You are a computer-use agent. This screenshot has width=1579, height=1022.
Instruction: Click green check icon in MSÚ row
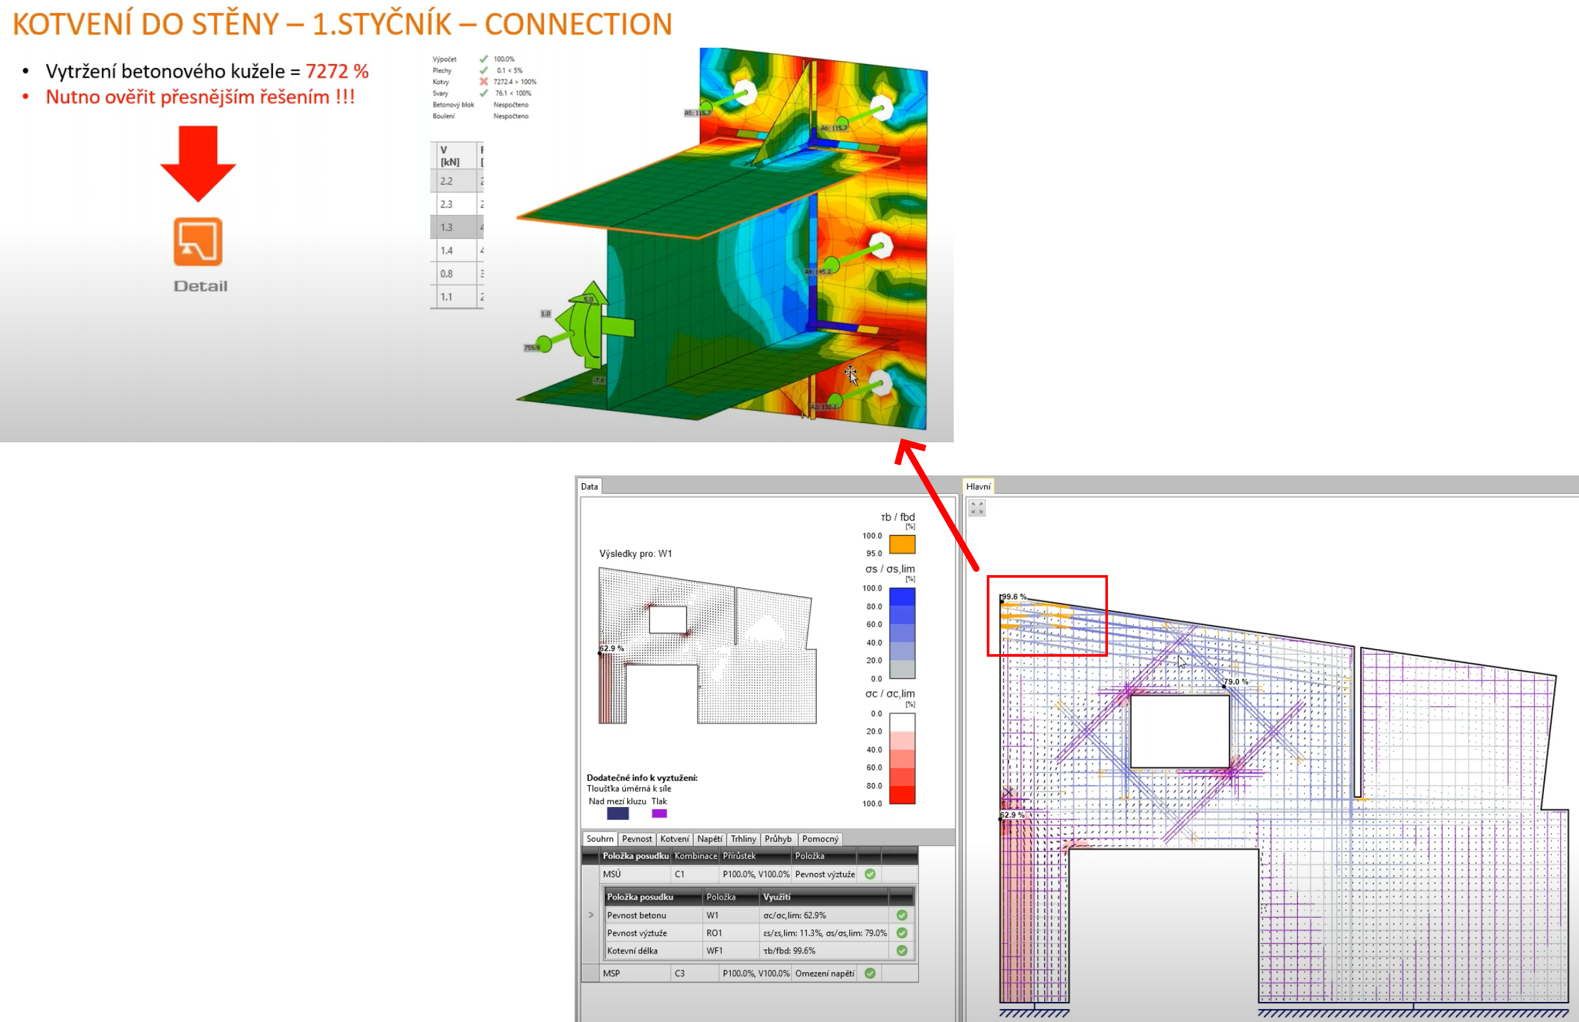click(x=870, y=874)
